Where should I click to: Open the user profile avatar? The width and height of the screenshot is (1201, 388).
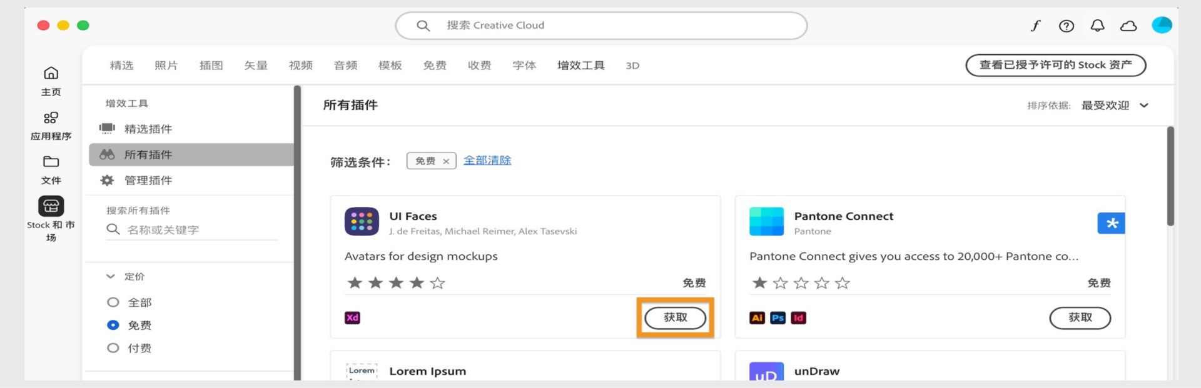(x=1162, y=25)
